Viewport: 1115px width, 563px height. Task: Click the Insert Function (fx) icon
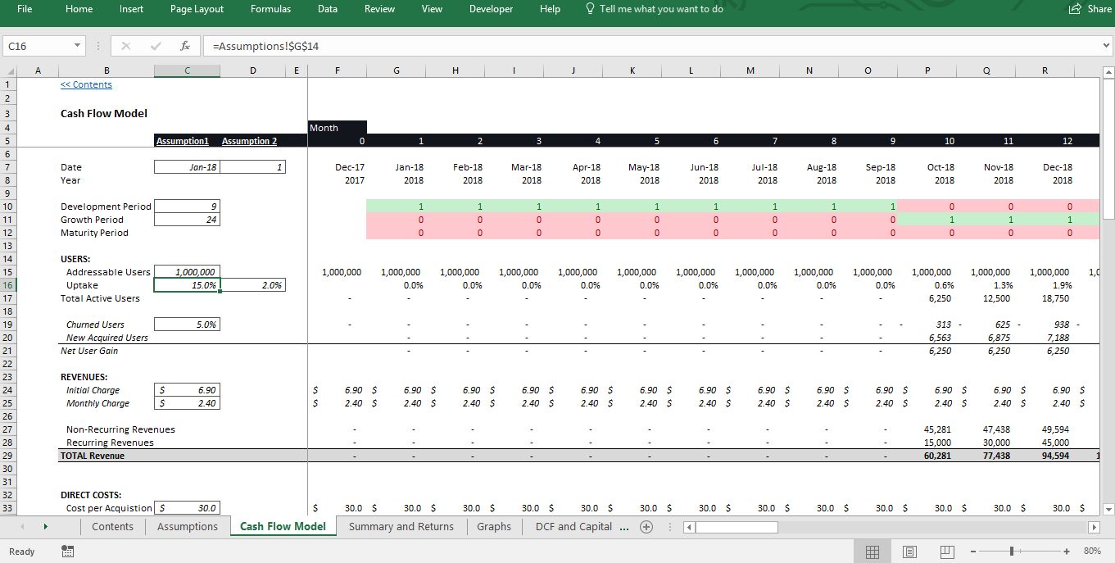tap(184, 46)
